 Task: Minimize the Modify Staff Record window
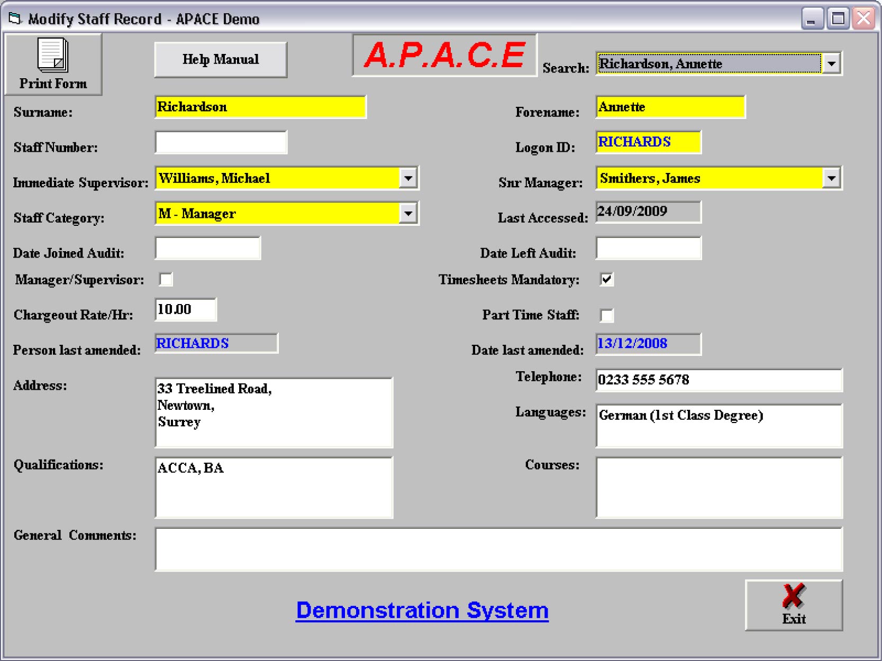tap(812, 19)
